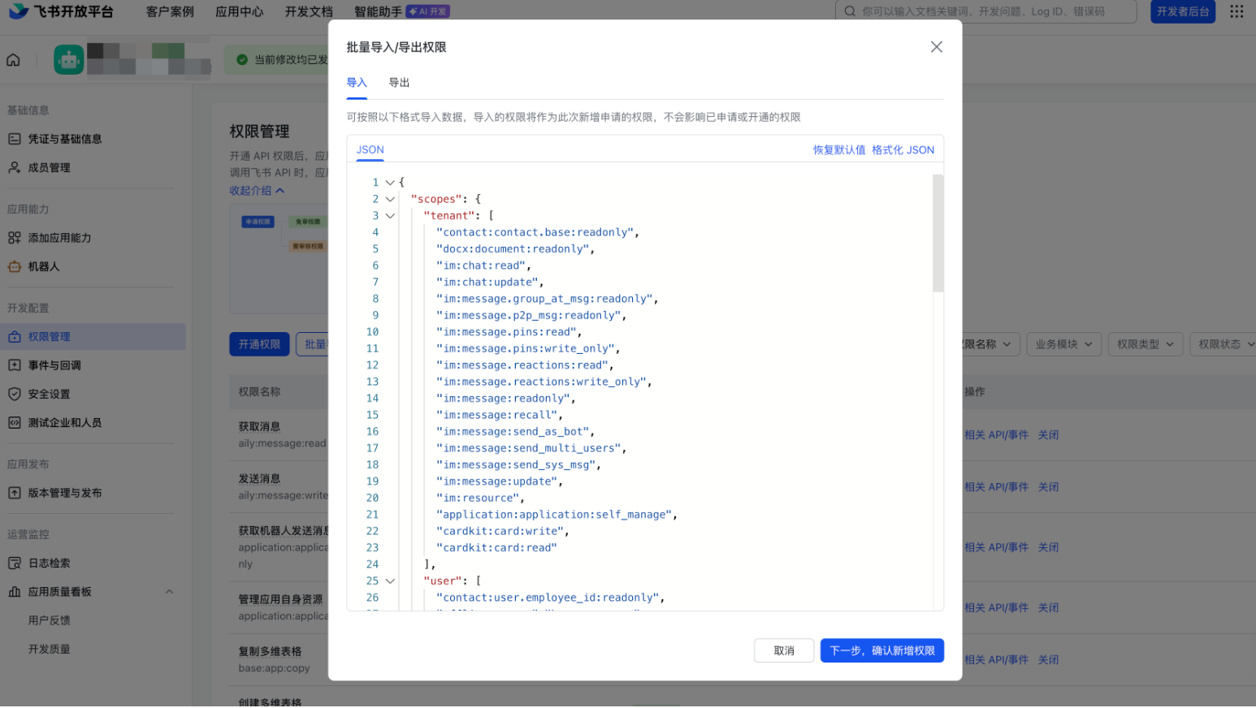Collapse the "tenant" array on line 3

(x=390, y=216)
